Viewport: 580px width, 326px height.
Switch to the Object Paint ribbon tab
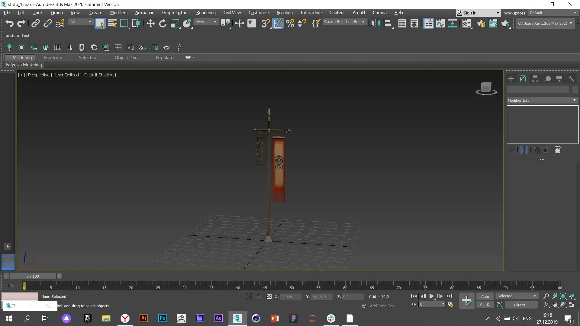(127, 57)
